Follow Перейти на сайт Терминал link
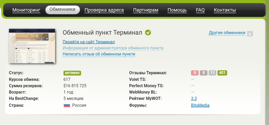 tap(89, 42)
